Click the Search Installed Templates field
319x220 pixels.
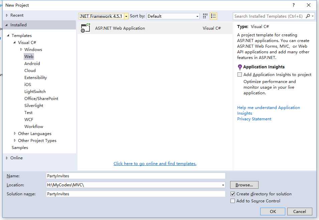269,16
